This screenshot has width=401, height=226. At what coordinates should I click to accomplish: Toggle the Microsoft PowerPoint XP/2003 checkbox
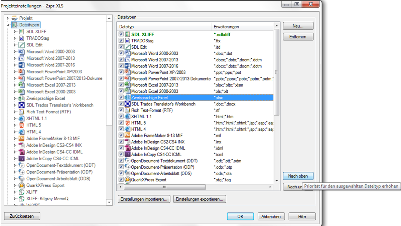(121, 72)
